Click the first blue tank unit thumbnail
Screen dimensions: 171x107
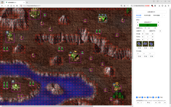tap(139, 44)
